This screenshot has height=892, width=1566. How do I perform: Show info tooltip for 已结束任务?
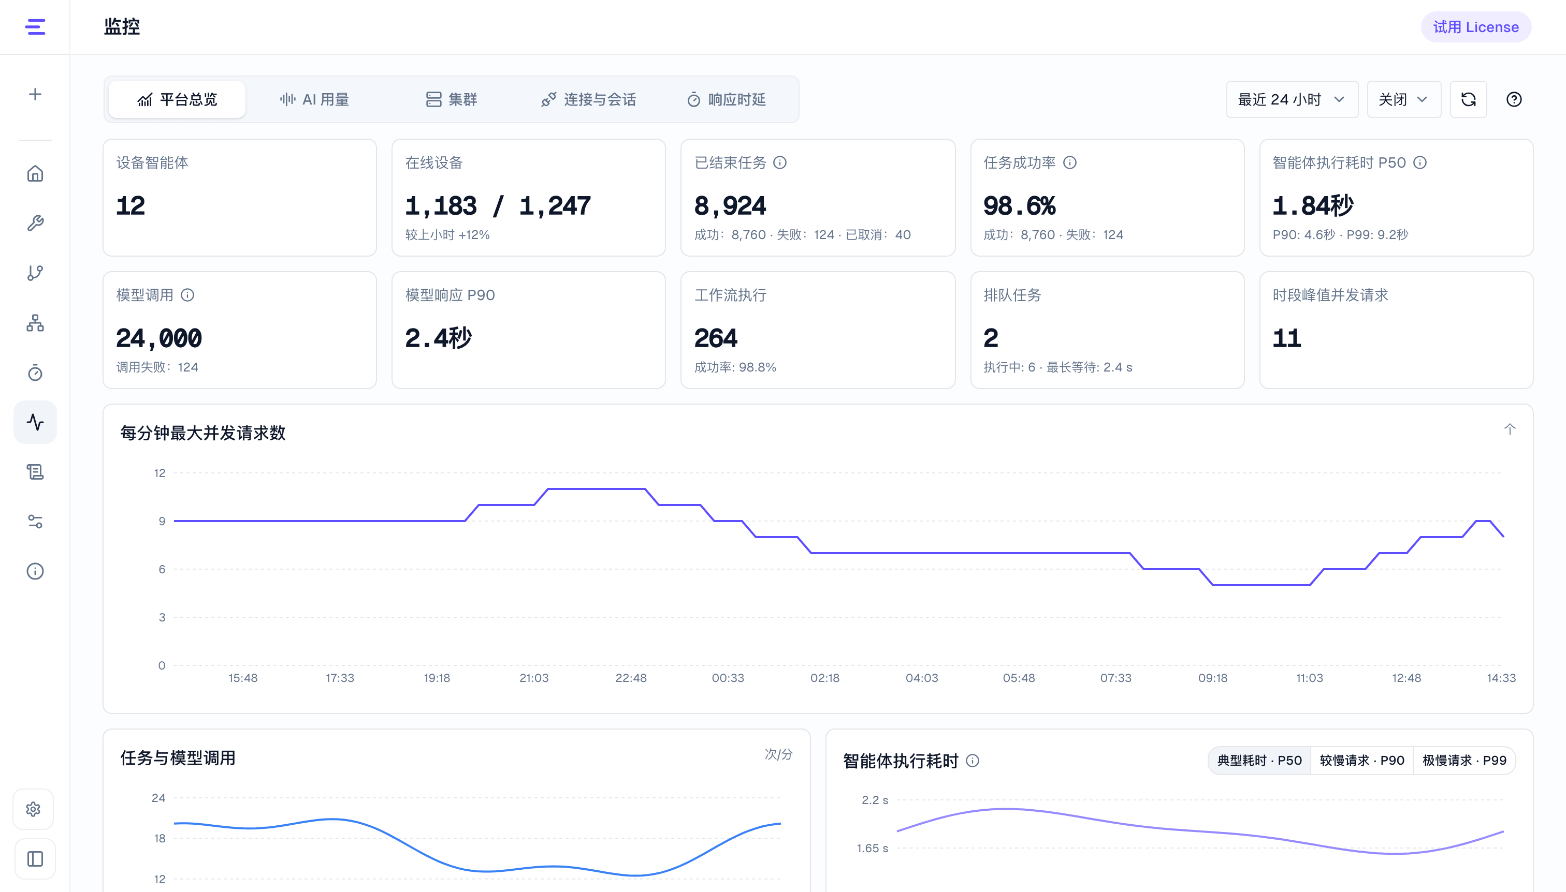click(780, 162)
